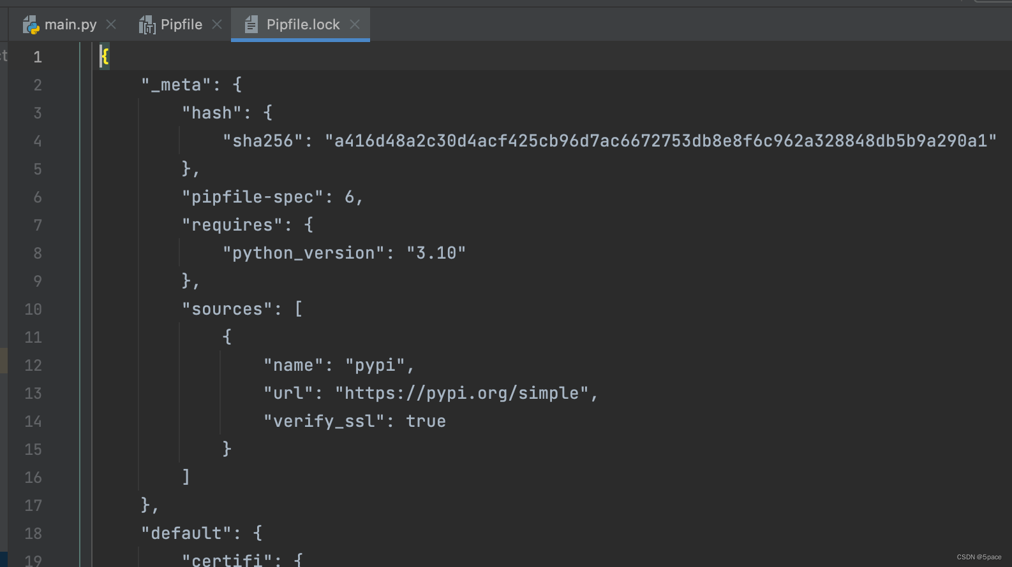
Task: Click the number 6 value on line 6
Action: (350, 197)
